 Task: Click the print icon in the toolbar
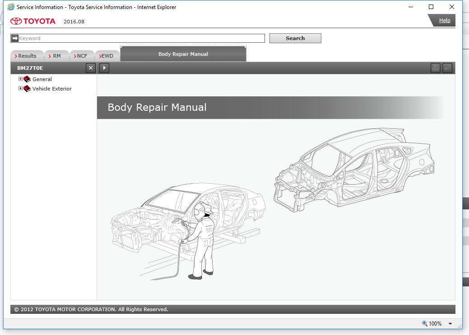[x=435, y=68]
